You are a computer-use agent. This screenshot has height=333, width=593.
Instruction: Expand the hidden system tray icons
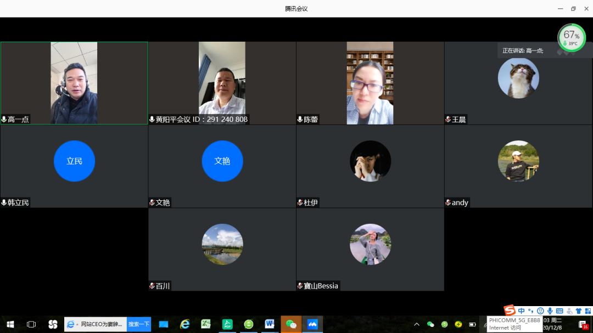417,324
